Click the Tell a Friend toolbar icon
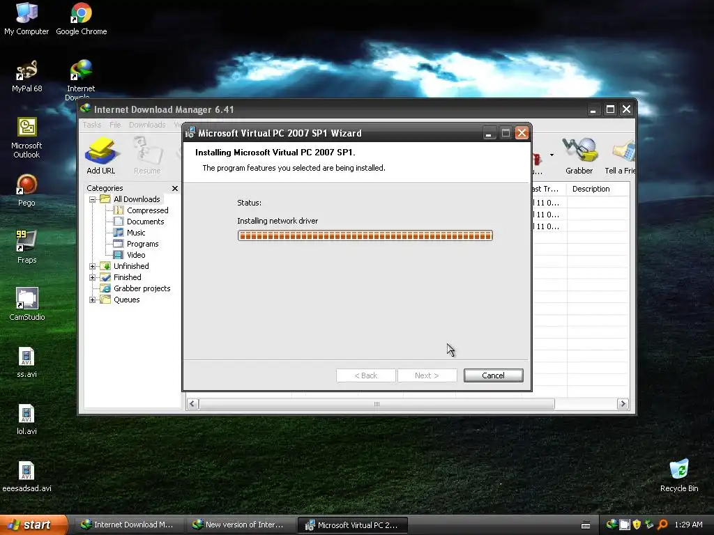 point(620,156)
